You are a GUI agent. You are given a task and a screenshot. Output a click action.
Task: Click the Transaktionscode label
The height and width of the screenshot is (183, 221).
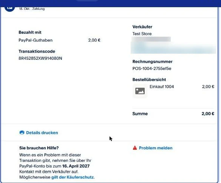[x=37, y=51]
